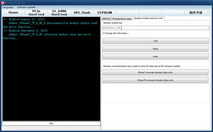Click iPhone7 universal vibration data write

[155, 72]
